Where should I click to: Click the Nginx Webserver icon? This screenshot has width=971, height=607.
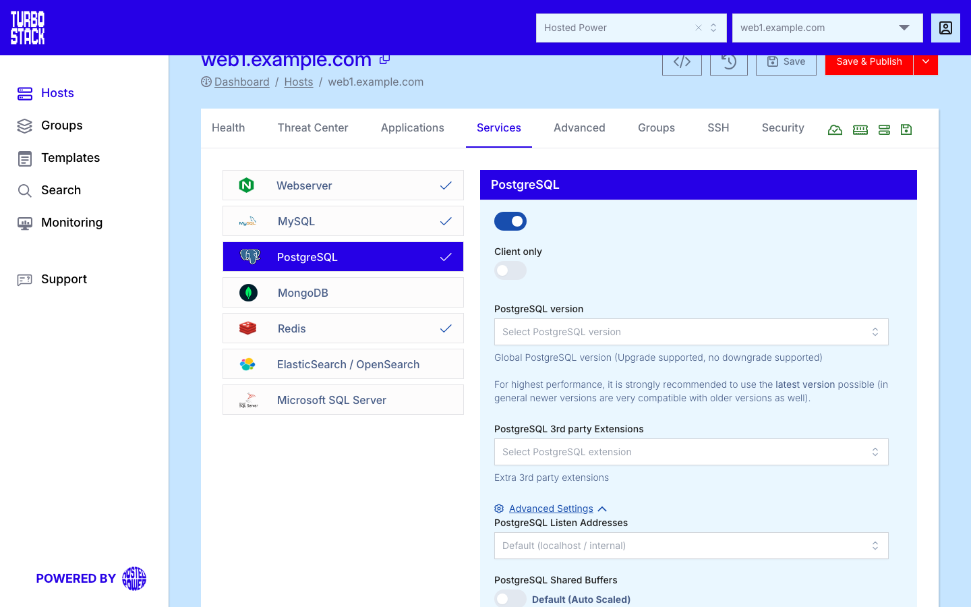pos(247,185)
